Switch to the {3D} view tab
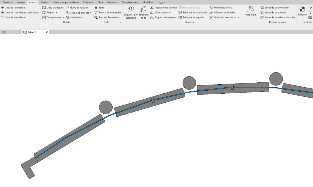 [4, 32]
